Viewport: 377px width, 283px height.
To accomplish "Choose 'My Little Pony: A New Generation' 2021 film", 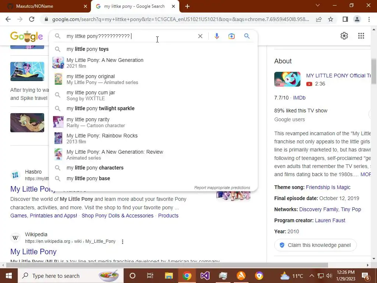I will coord(153,63).
